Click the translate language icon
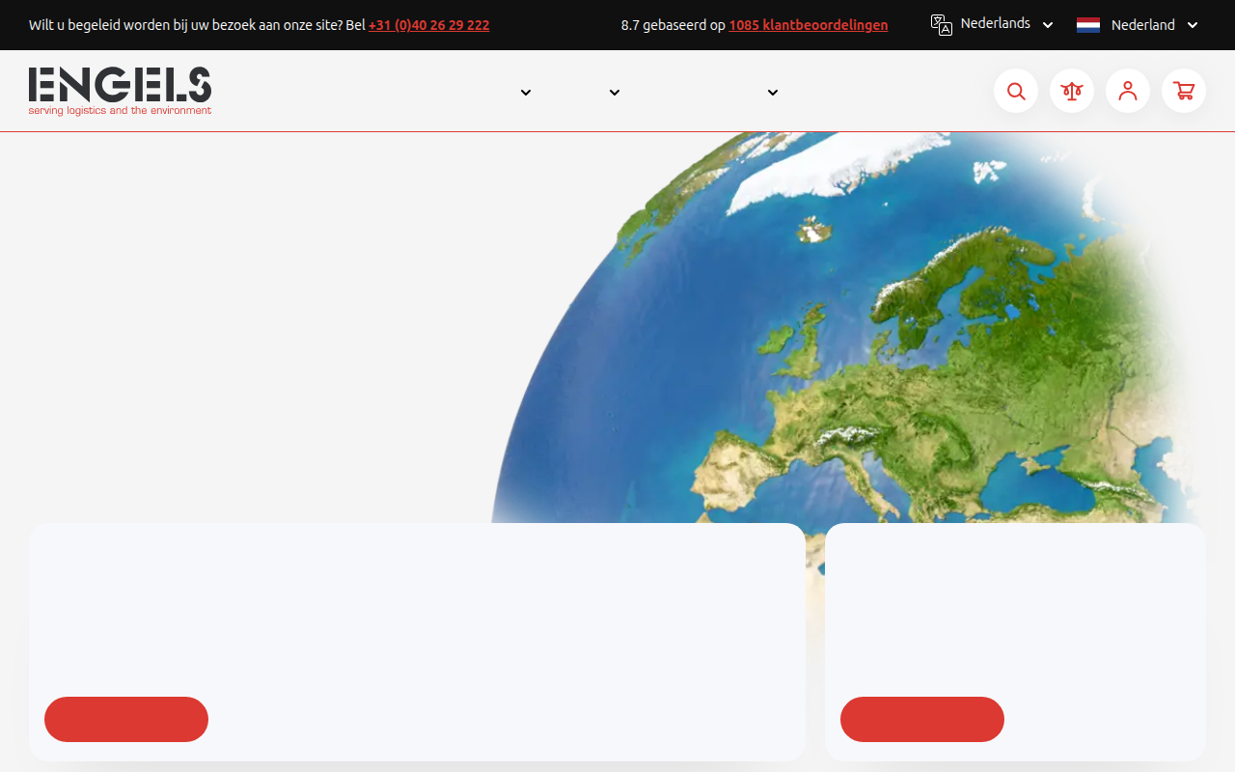 click(x=942, y=25)
